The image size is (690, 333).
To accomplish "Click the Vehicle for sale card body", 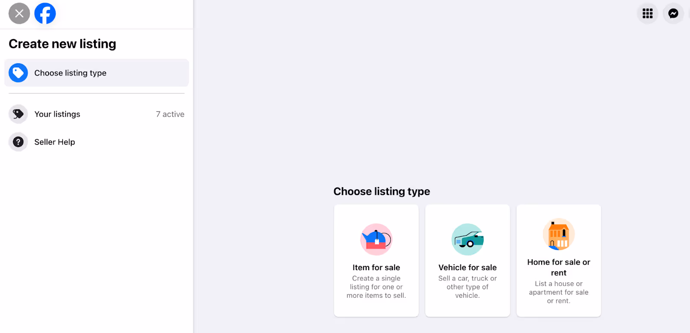I will (467, 287).
